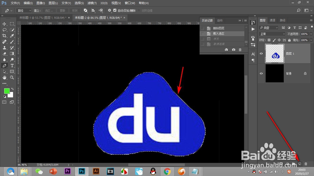This screenshot has height=176, width=314.
Task: Delete layer with trash icon
Action: pos(306,164)
